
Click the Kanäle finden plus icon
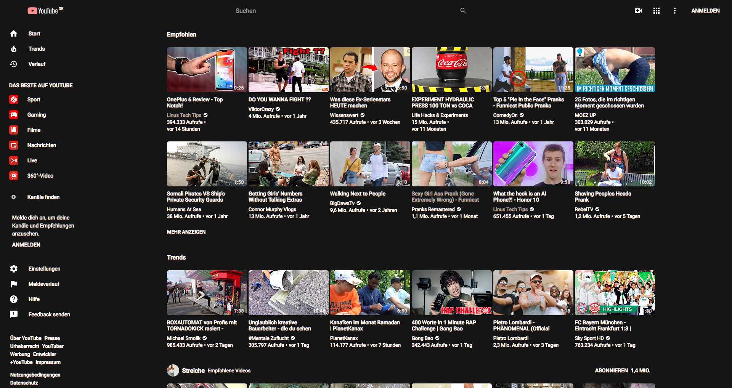pyautogui.click(x=14, y=197)
